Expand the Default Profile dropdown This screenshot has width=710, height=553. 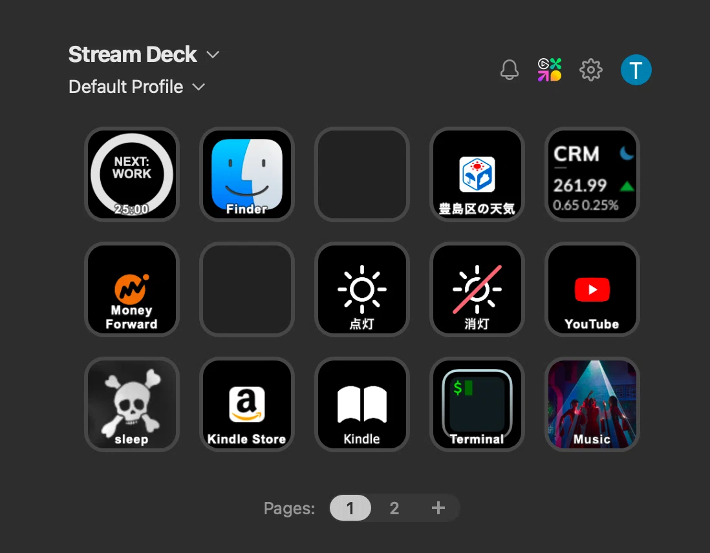[136, 87]
